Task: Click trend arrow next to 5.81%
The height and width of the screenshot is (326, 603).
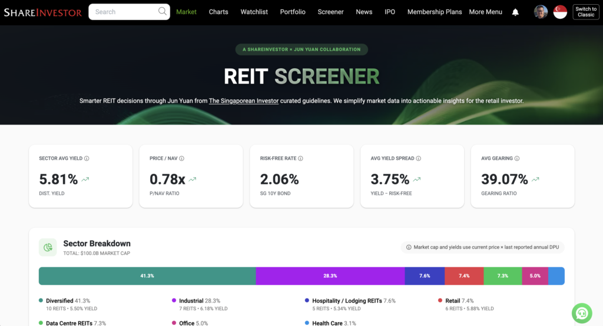Action: pos(85,179)
